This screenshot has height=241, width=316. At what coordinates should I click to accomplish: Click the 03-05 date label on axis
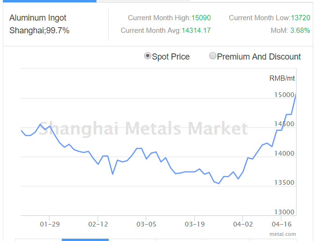(x=146, y=225)
